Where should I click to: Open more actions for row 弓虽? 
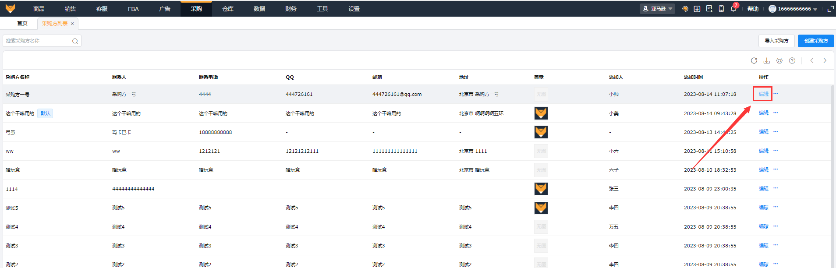[x=776, y=132]
